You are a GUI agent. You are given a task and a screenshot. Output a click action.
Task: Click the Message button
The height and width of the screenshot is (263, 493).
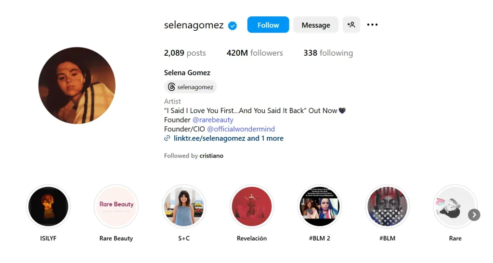pos(316,25)
